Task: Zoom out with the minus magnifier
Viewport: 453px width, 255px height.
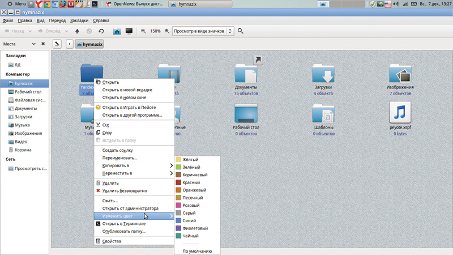Action: (x=144, y=31)
